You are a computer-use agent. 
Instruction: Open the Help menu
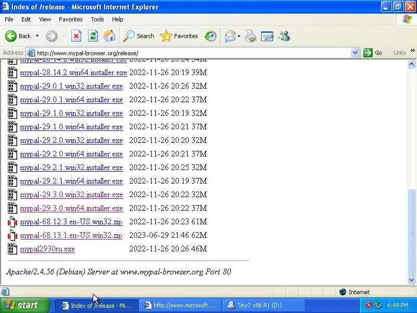tap(118, 19)
